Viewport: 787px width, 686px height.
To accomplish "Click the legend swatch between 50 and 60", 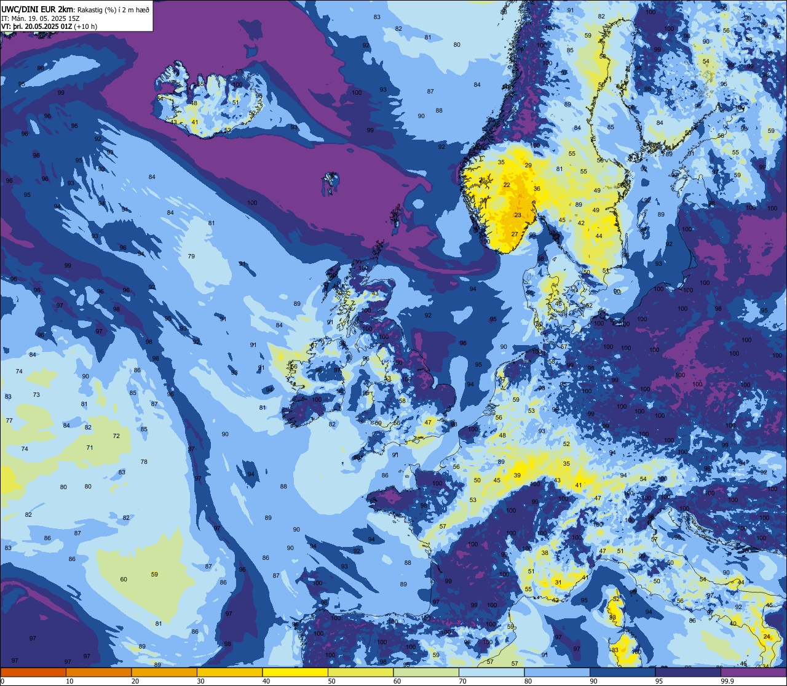I will tap(360, 672).
